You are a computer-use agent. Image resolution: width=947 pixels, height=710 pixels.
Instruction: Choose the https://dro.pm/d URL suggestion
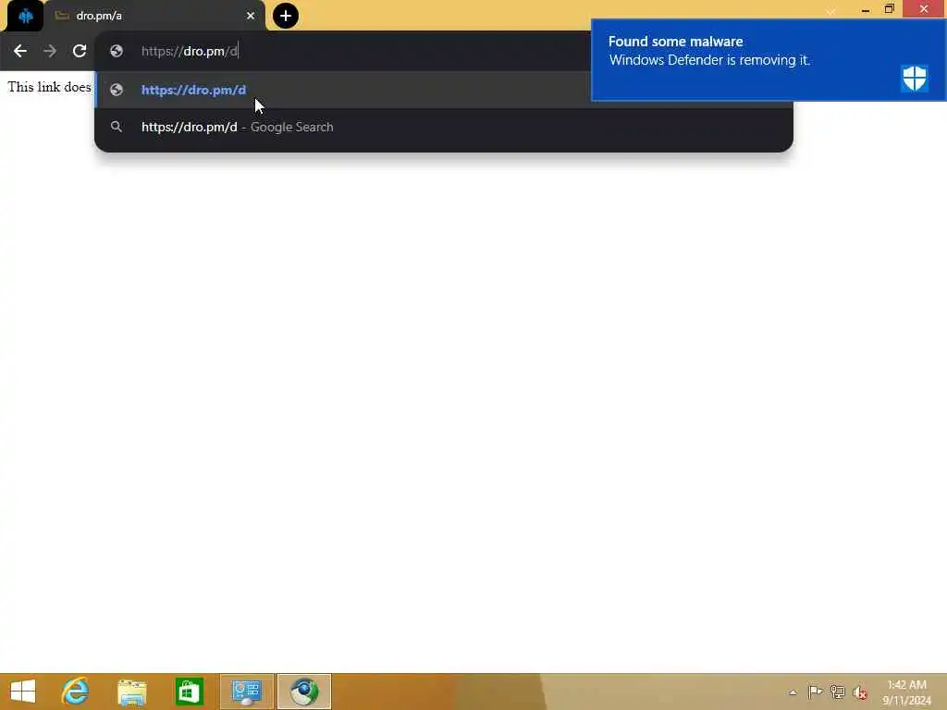tap(343, 90)
